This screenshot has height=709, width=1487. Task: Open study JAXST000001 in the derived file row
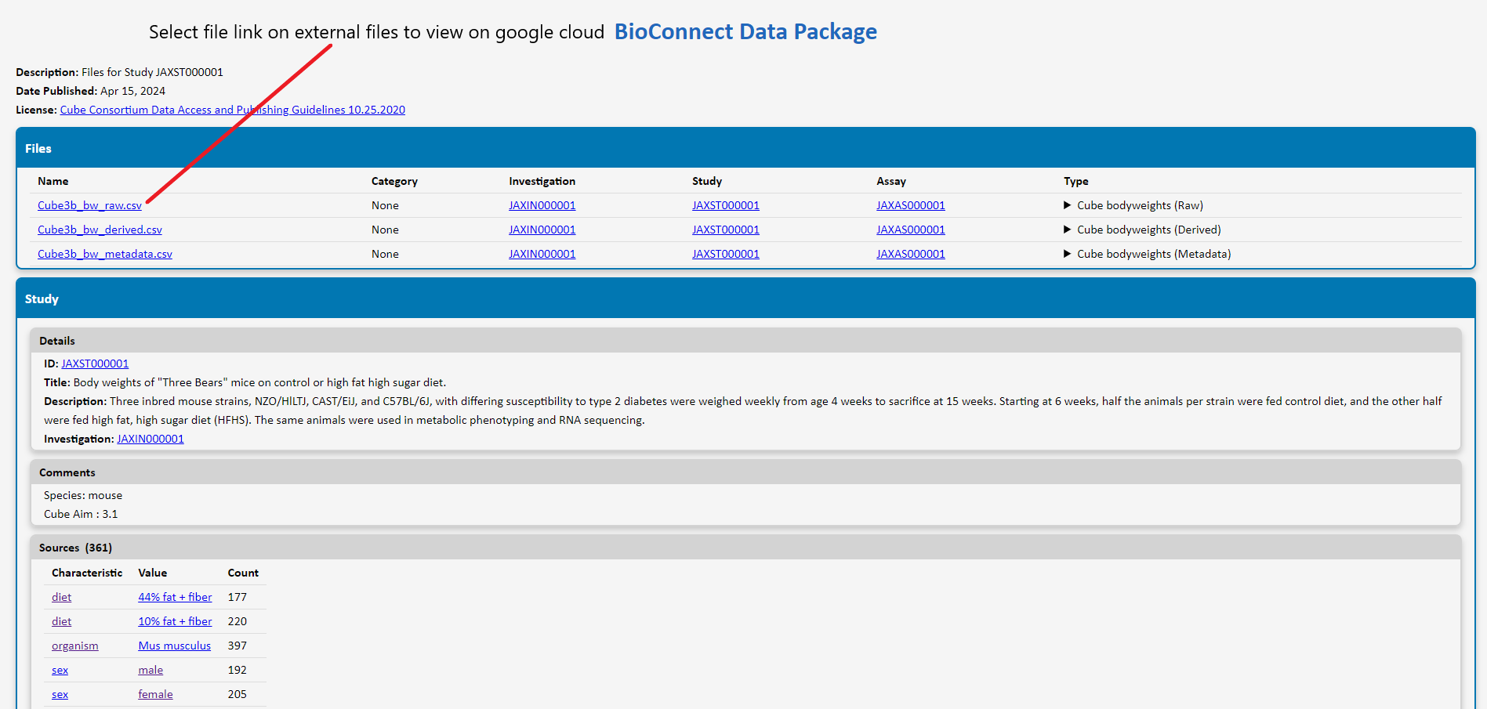click(x=725, y=230)
